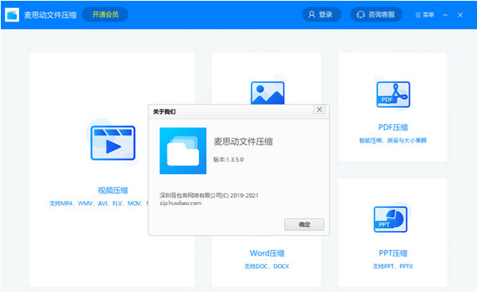Image resolution: width=477 pixels, height=292 pixels.
Task: Select the PDF compression icon
Action: (x=393, y=94)
